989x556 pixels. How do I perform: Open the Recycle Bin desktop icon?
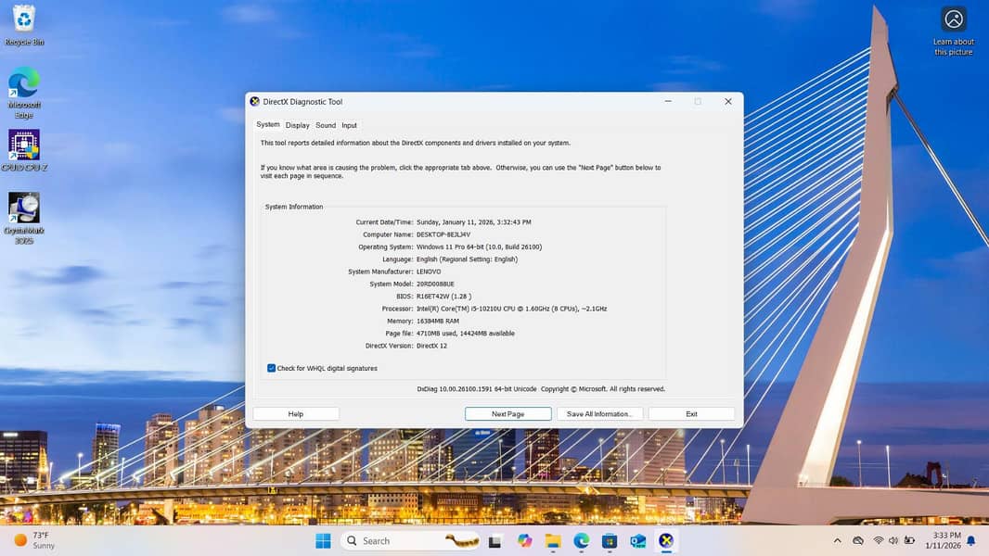pos(24,19)
